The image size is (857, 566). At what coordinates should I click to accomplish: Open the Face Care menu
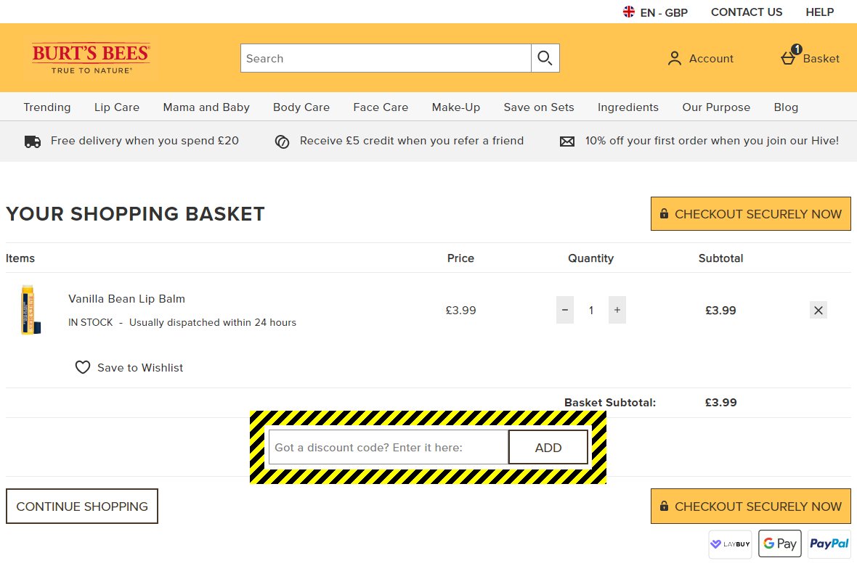coord(381,107)
